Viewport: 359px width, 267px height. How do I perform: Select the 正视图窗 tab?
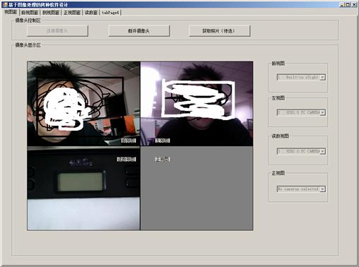coord(72,13)
